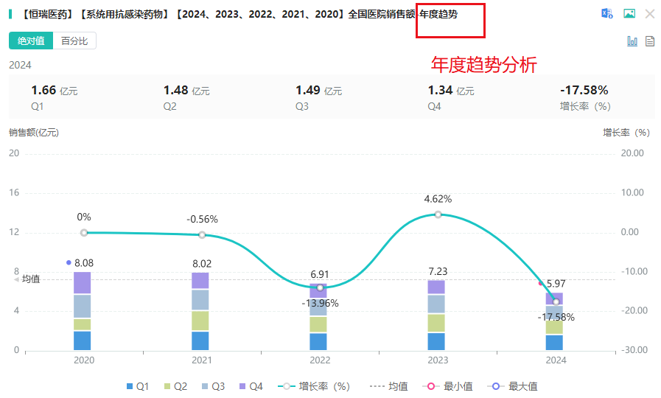Click the 均值 marker arrow on axis
The width and height of the screenshot is (661, 398).
(x=17, y=279)
